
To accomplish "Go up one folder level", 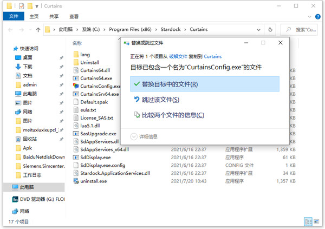I will pyautogui.click(x=38, y=30).
